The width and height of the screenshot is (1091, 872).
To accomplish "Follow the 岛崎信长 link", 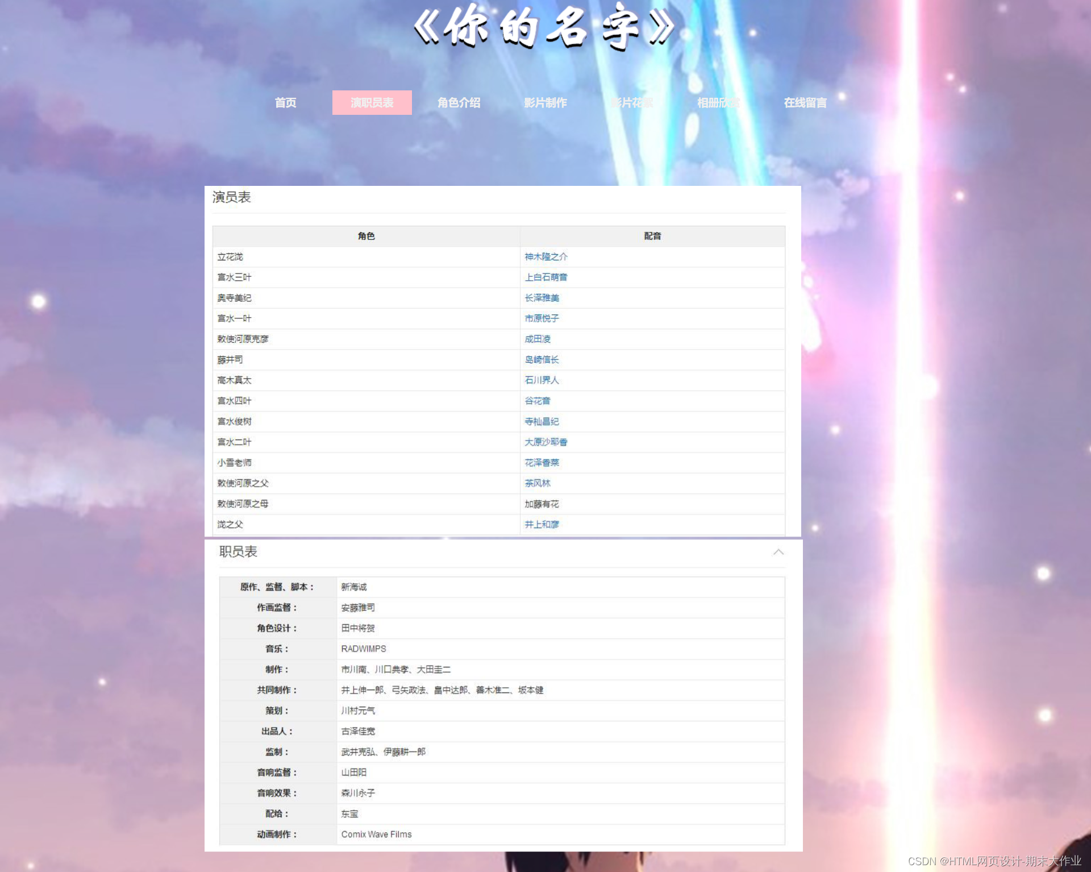I will tap(542, 360).
